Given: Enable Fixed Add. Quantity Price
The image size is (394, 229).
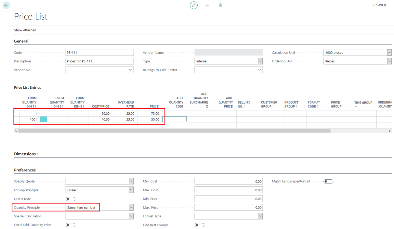Looking at the screenshot, I should point(70,225).
